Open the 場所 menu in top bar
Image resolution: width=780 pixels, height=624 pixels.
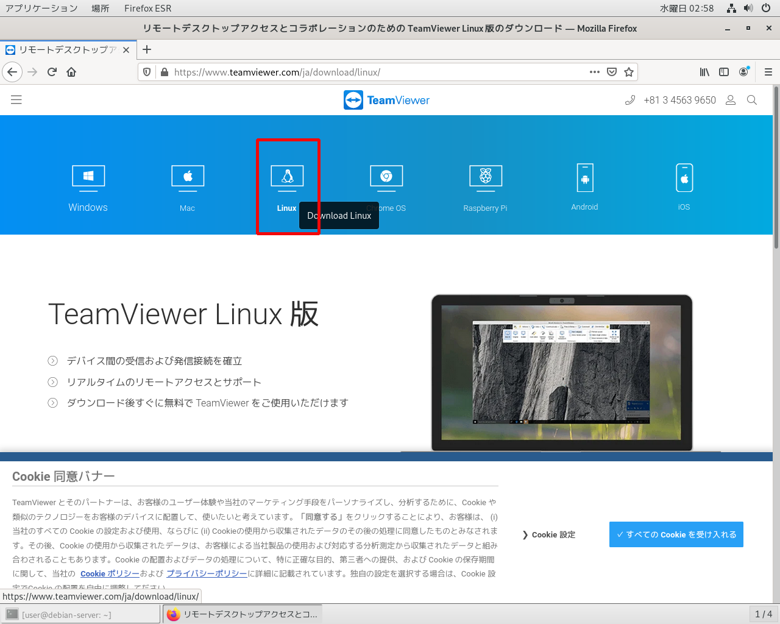(x=101, y=9)
